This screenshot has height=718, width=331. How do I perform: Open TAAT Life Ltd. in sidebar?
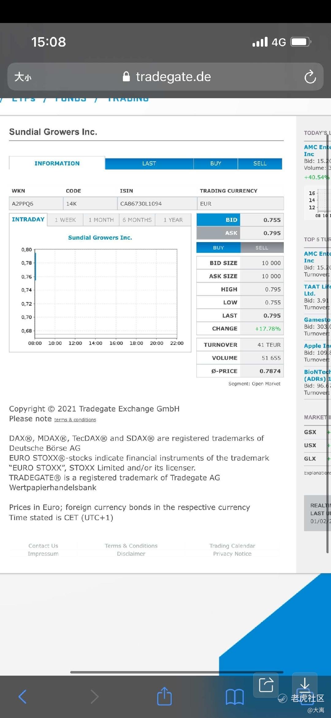coord(317,290)
